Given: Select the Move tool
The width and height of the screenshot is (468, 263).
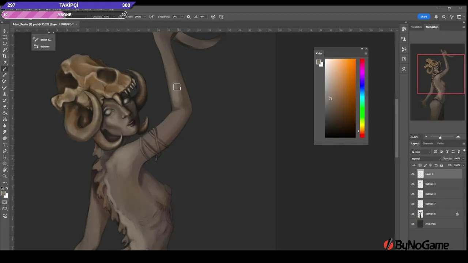Looking at the screenshot, I should (x=5, y=31).
